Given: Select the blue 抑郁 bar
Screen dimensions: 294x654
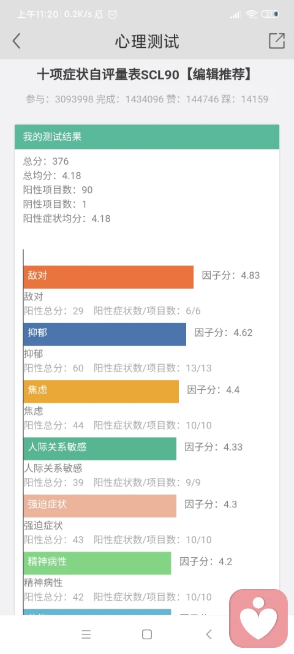Looking at the screenshot, I should click(105, 334).
